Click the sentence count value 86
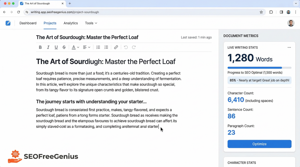 click(231, 116)
